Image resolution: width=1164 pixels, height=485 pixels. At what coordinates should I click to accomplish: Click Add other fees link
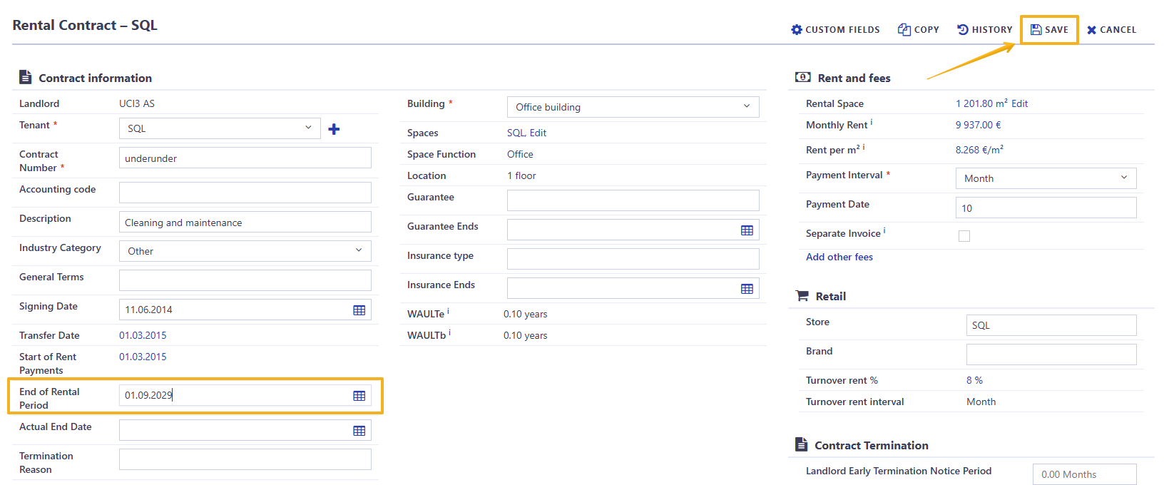tap(839, 257)
